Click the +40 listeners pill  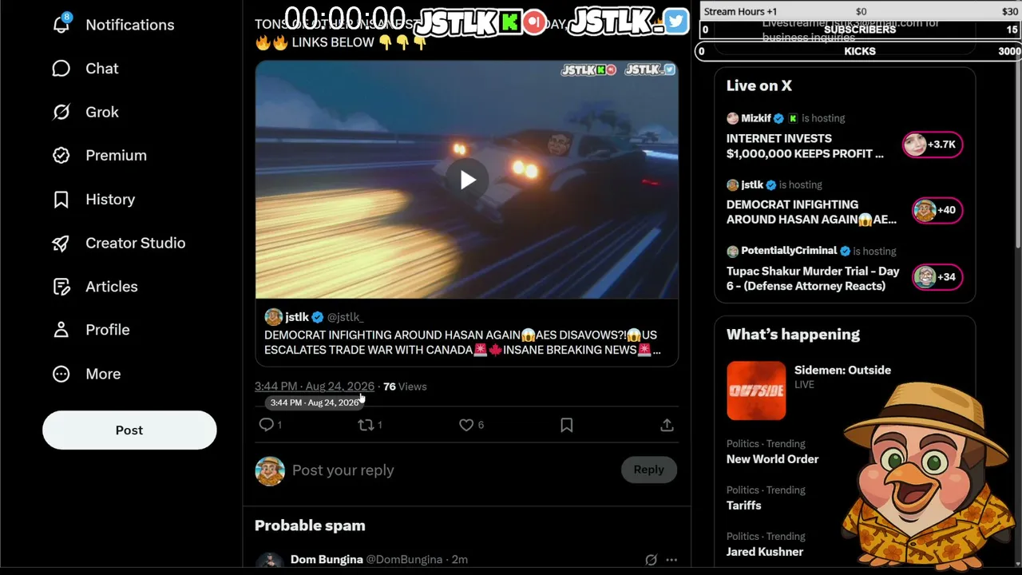(x=937, y=210)
